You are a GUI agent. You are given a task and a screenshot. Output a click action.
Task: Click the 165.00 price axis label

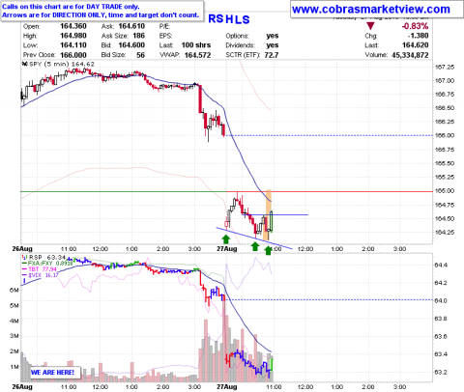click(445, 190)
